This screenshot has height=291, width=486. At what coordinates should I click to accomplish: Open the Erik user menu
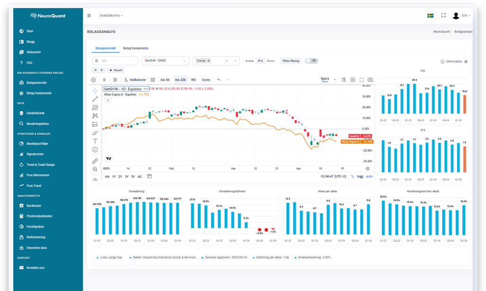[x=461, y=16]
